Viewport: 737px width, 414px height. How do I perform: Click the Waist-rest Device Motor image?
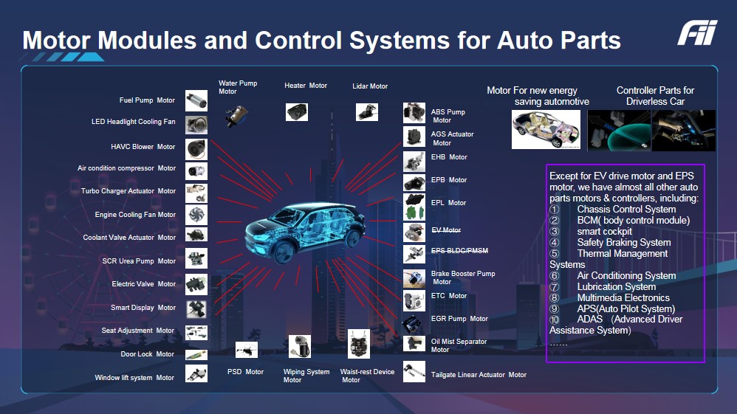[x=358, y=344]
